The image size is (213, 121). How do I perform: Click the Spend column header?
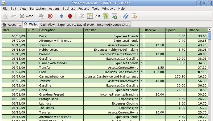click(176, 30)
